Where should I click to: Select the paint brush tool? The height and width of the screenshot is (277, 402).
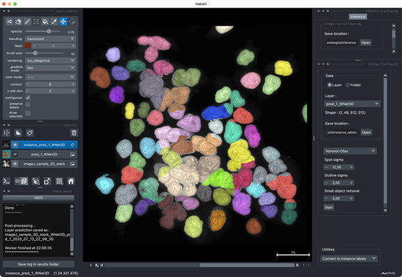[27, 22]
